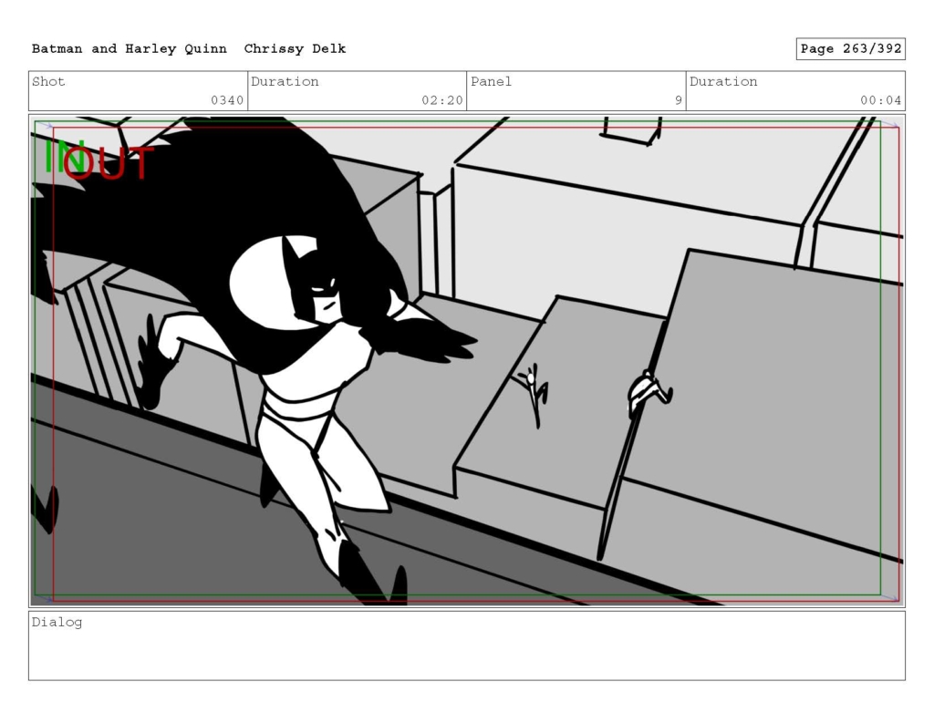Click the shot number '0340'
This screenshot has height=723, width=934.
227,100
